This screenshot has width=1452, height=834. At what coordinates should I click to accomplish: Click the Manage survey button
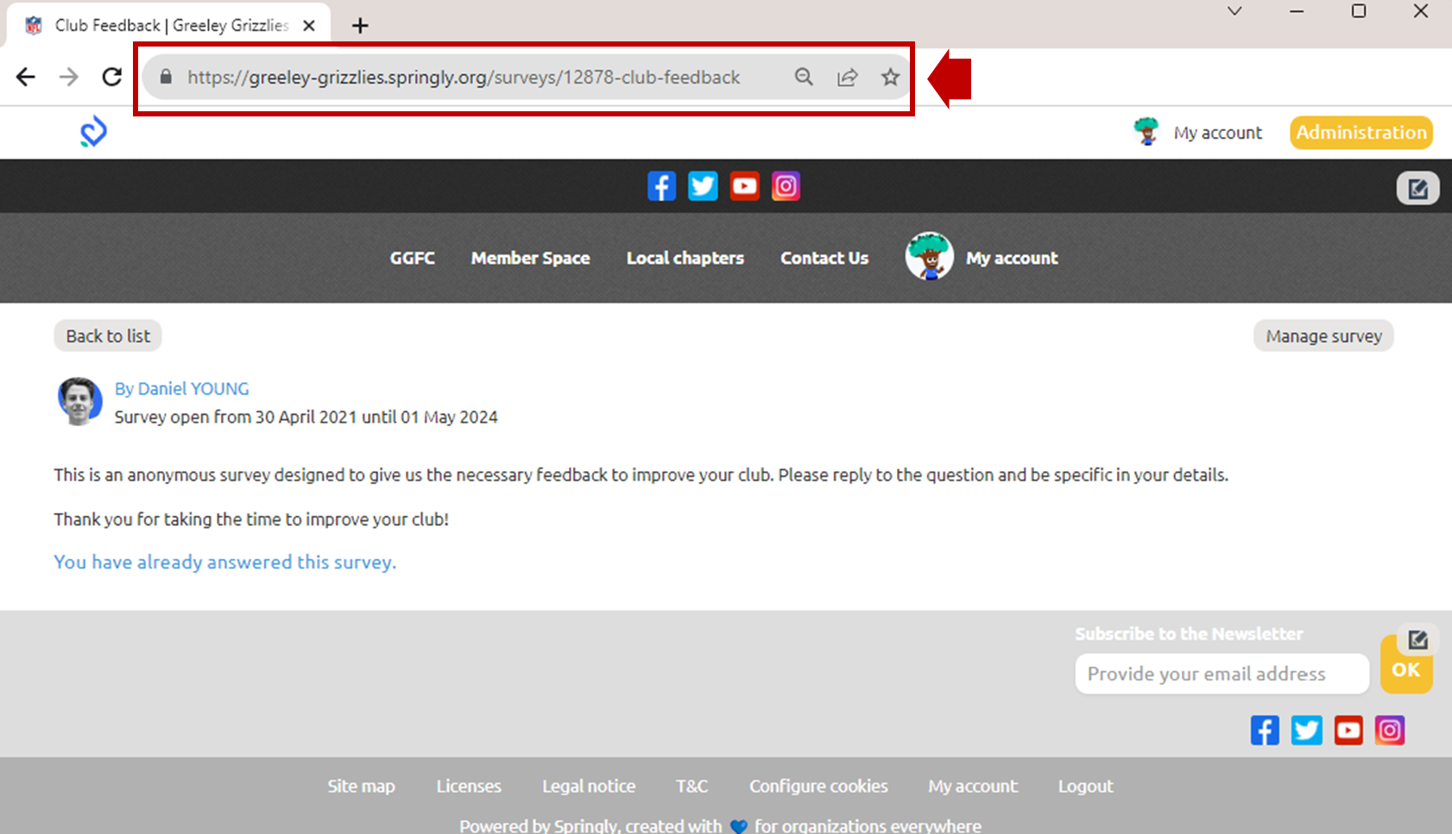pyautogui.click(x=1323, y=336)
